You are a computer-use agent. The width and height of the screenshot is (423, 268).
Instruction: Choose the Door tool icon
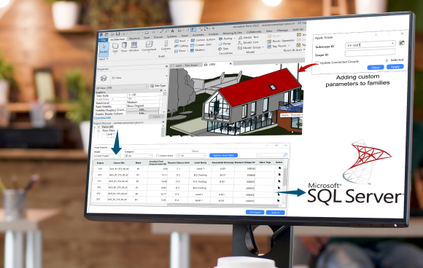click(124, 47)
